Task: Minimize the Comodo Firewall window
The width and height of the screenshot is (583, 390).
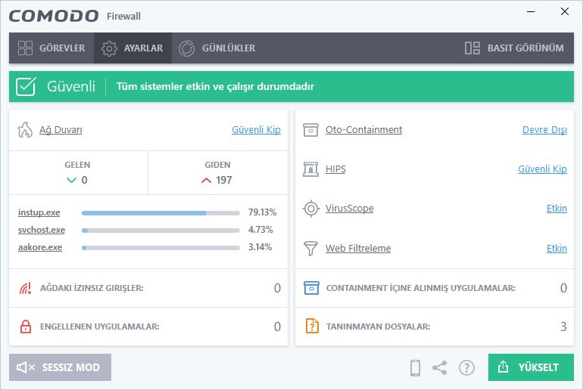Action: 531,12
